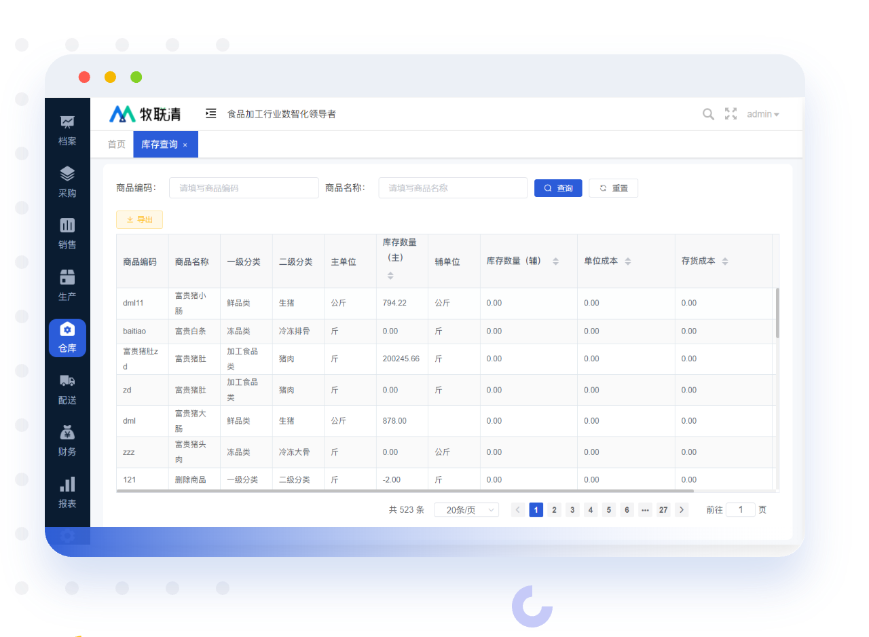Open the 20条/页 page size dropdown

(466, 510)
